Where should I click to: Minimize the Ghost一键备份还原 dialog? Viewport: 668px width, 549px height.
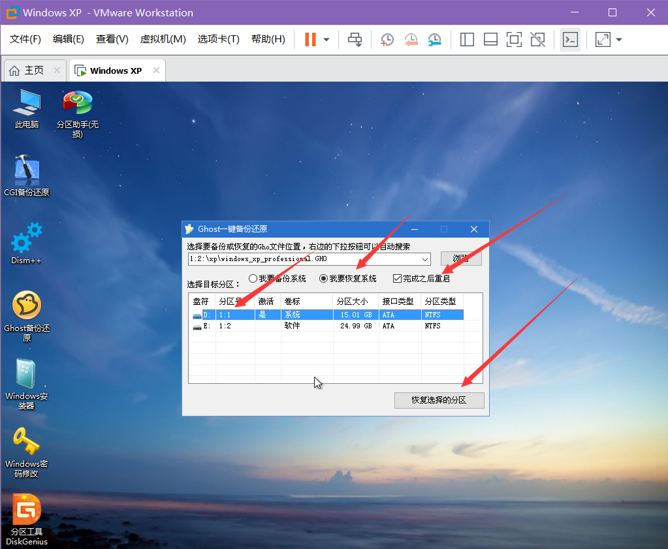coord(415,229)
